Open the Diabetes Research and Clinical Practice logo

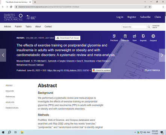pyautogui.click(x=13, y=17)
